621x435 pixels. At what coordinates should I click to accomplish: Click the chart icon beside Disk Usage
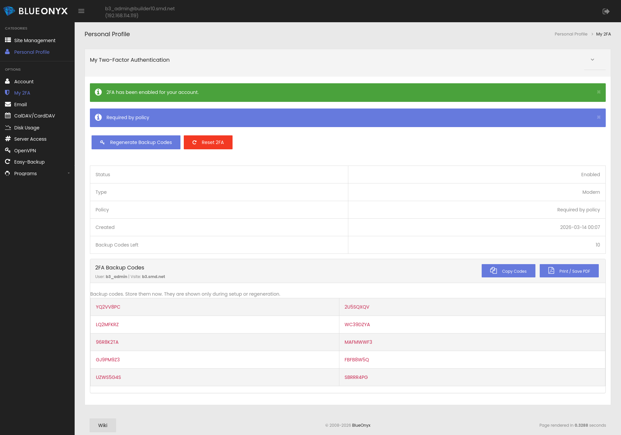tap(8, 127)
